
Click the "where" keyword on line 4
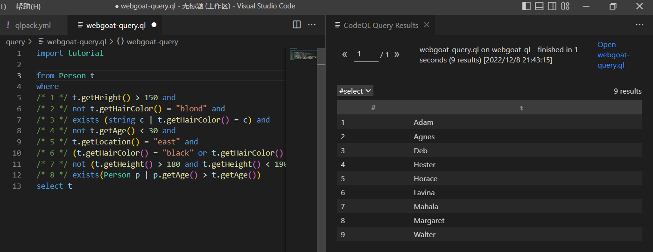pos(48,86)
